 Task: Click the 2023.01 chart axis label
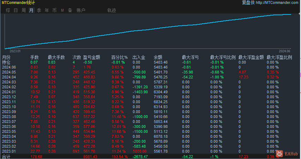(x=15, y=51)
